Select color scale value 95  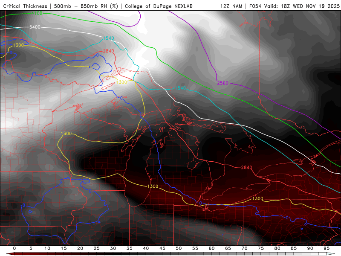pos(327,248)
